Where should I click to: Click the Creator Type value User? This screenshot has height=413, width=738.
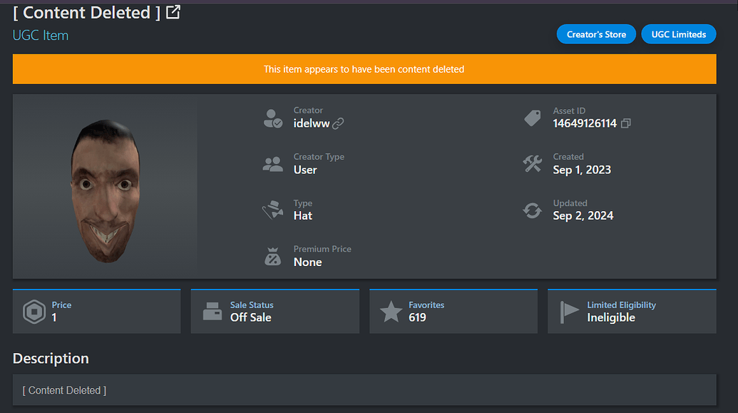pos(305,170)
